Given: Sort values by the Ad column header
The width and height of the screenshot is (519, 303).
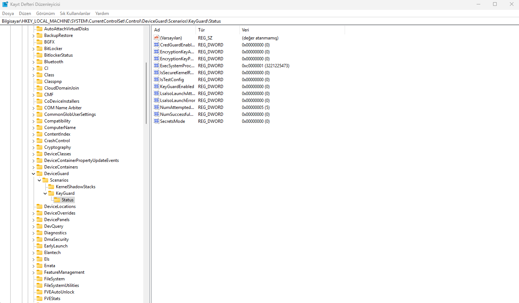Looking at the screenshot, I should point(174,30).
